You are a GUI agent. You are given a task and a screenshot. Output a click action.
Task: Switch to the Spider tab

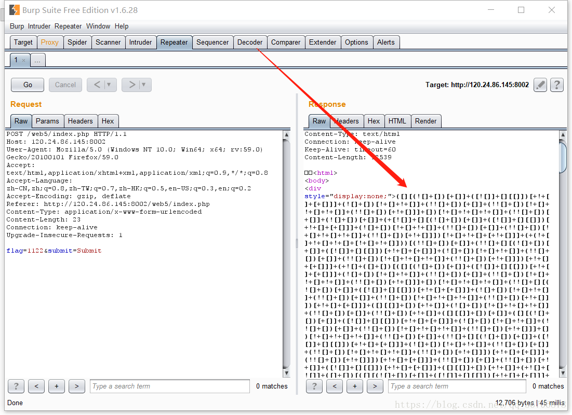point(77,42)
